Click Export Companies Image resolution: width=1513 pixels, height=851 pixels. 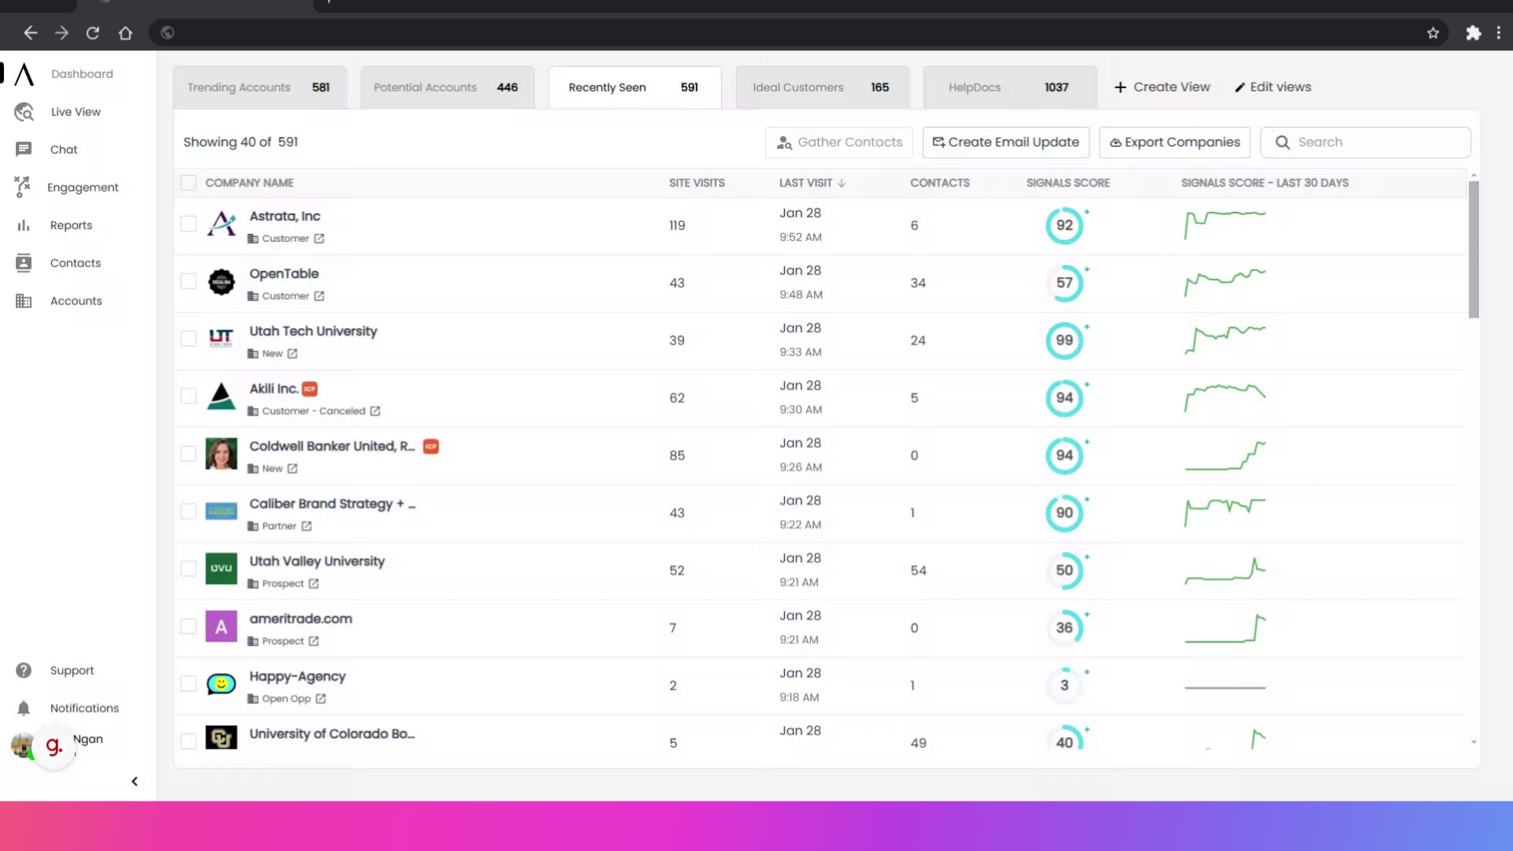(x=1173, y=142)
